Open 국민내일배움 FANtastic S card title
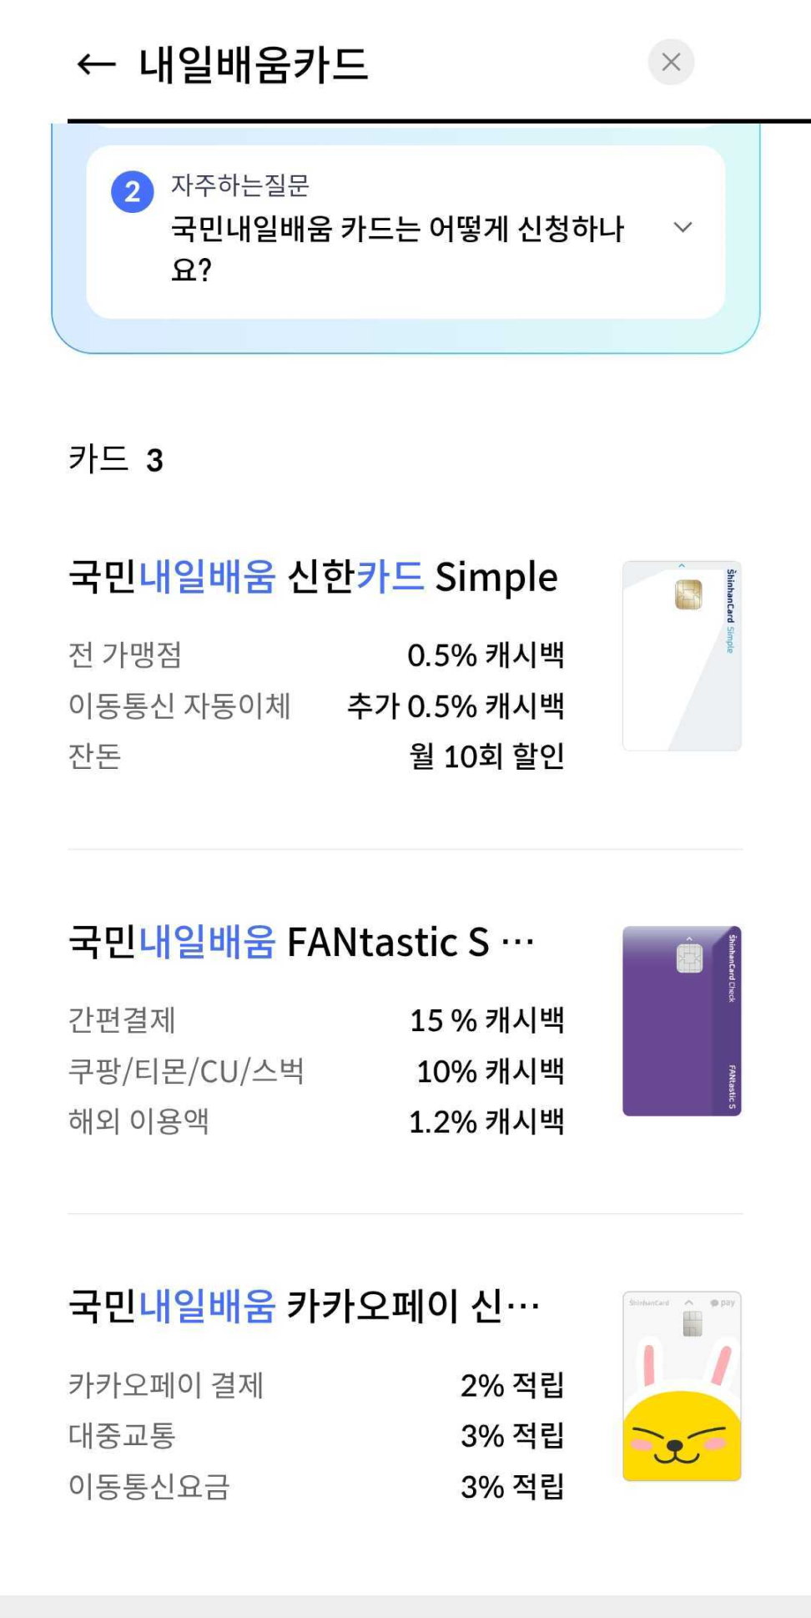Viewport: 811px width, 1618px height. [301, 943]
